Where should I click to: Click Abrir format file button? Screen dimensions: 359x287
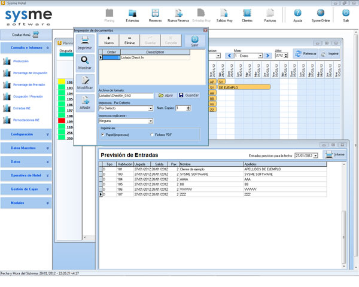(x=166, y=95)
